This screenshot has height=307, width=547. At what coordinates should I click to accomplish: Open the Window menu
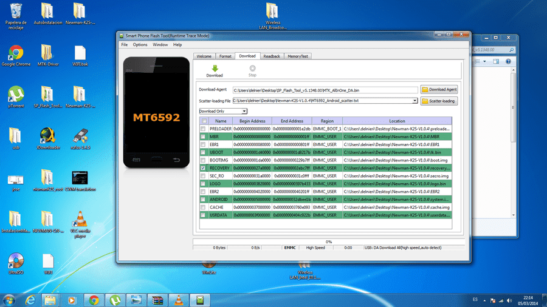tap(160, 44)
